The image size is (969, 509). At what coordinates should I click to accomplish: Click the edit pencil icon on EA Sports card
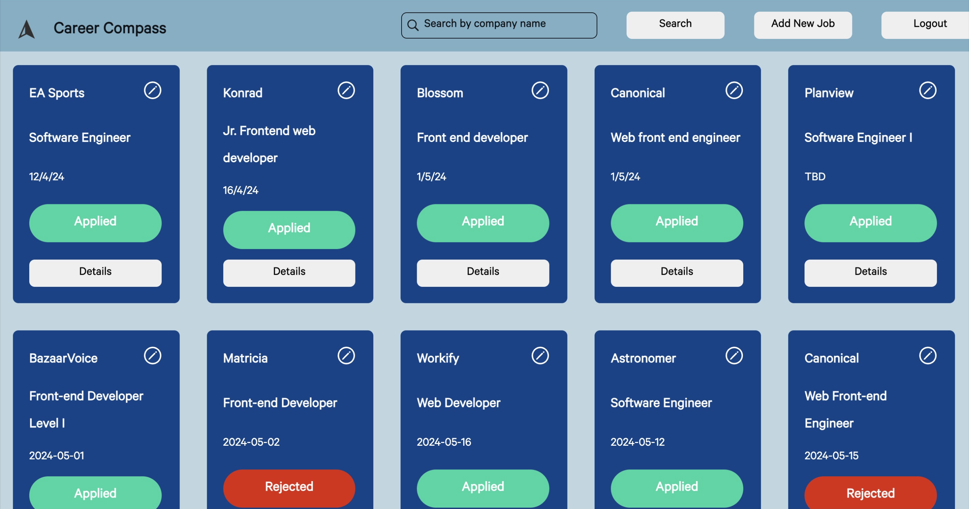[152, 90]
